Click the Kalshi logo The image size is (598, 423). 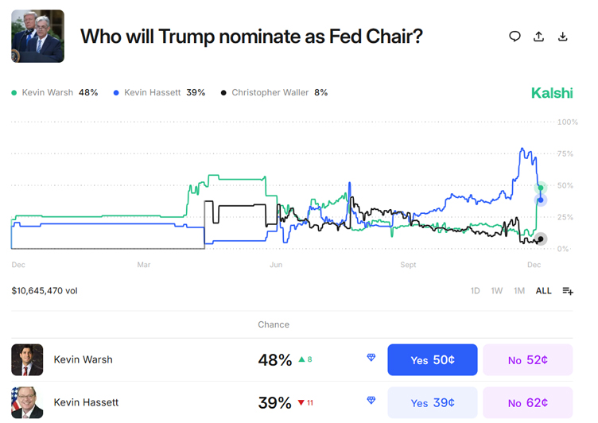click(x=552, y=93)
